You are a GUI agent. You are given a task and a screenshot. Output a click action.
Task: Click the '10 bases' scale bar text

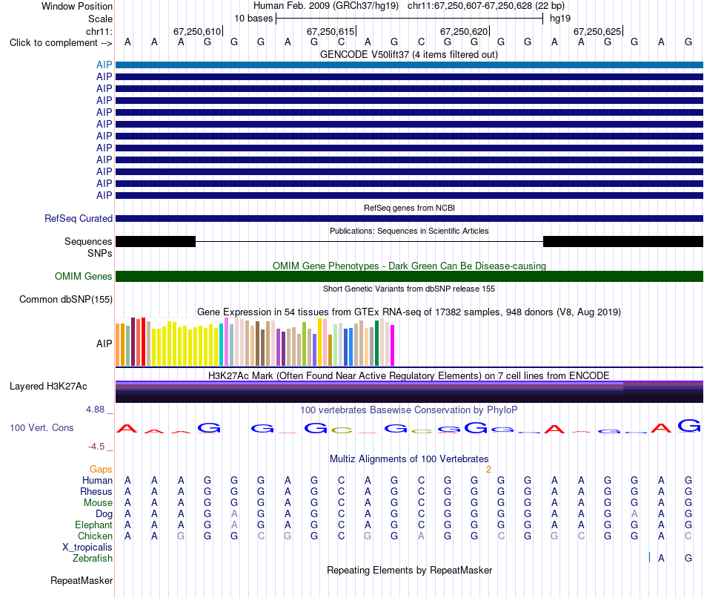253,19
